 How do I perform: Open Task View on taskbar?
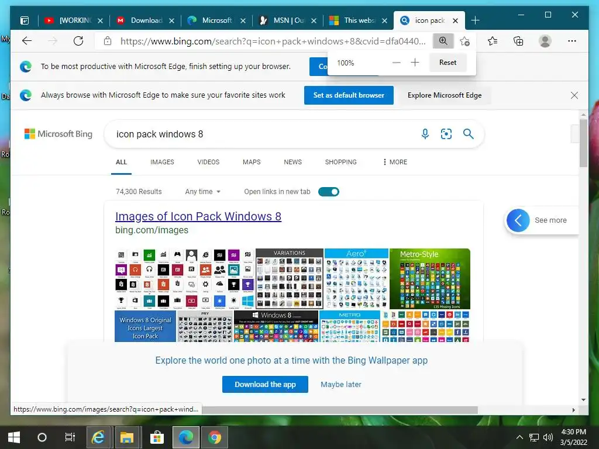click(70, 437)
